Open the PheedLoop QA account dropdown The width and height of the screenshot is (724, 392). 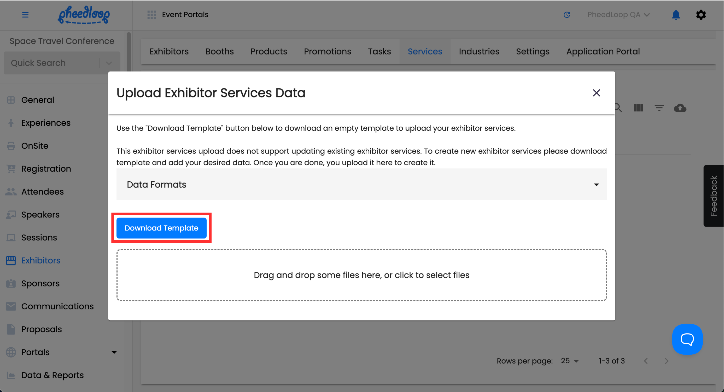(x=618, y=15)
